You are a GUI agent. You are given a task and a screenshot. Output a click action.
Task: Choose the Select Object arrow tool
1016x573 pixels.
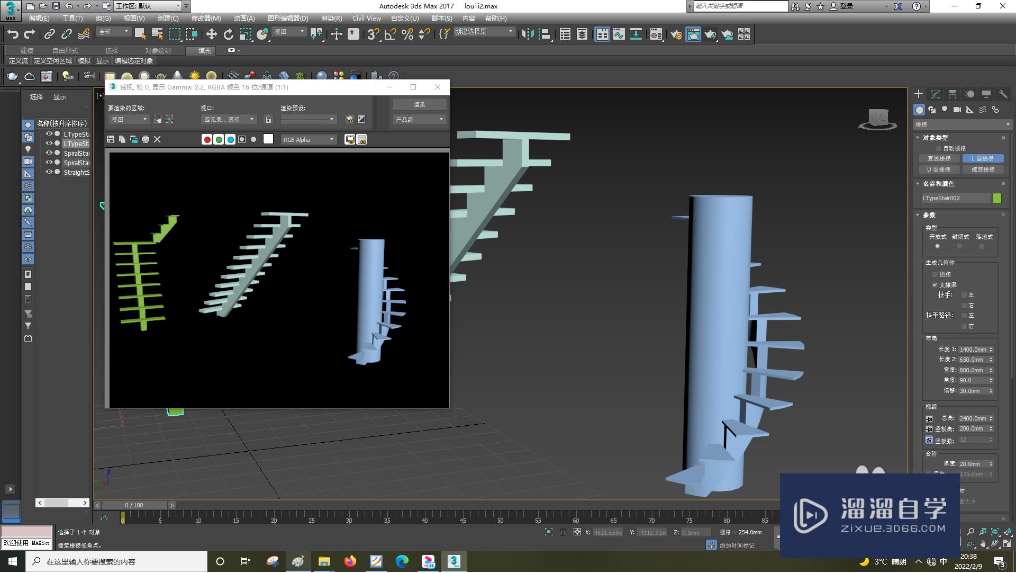[140, 34]
